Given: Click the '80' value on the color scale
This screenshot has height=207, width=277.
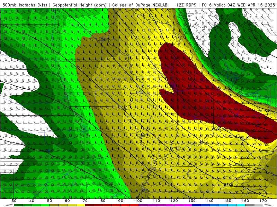Looking at the screenshot, I should coord(103,201).
